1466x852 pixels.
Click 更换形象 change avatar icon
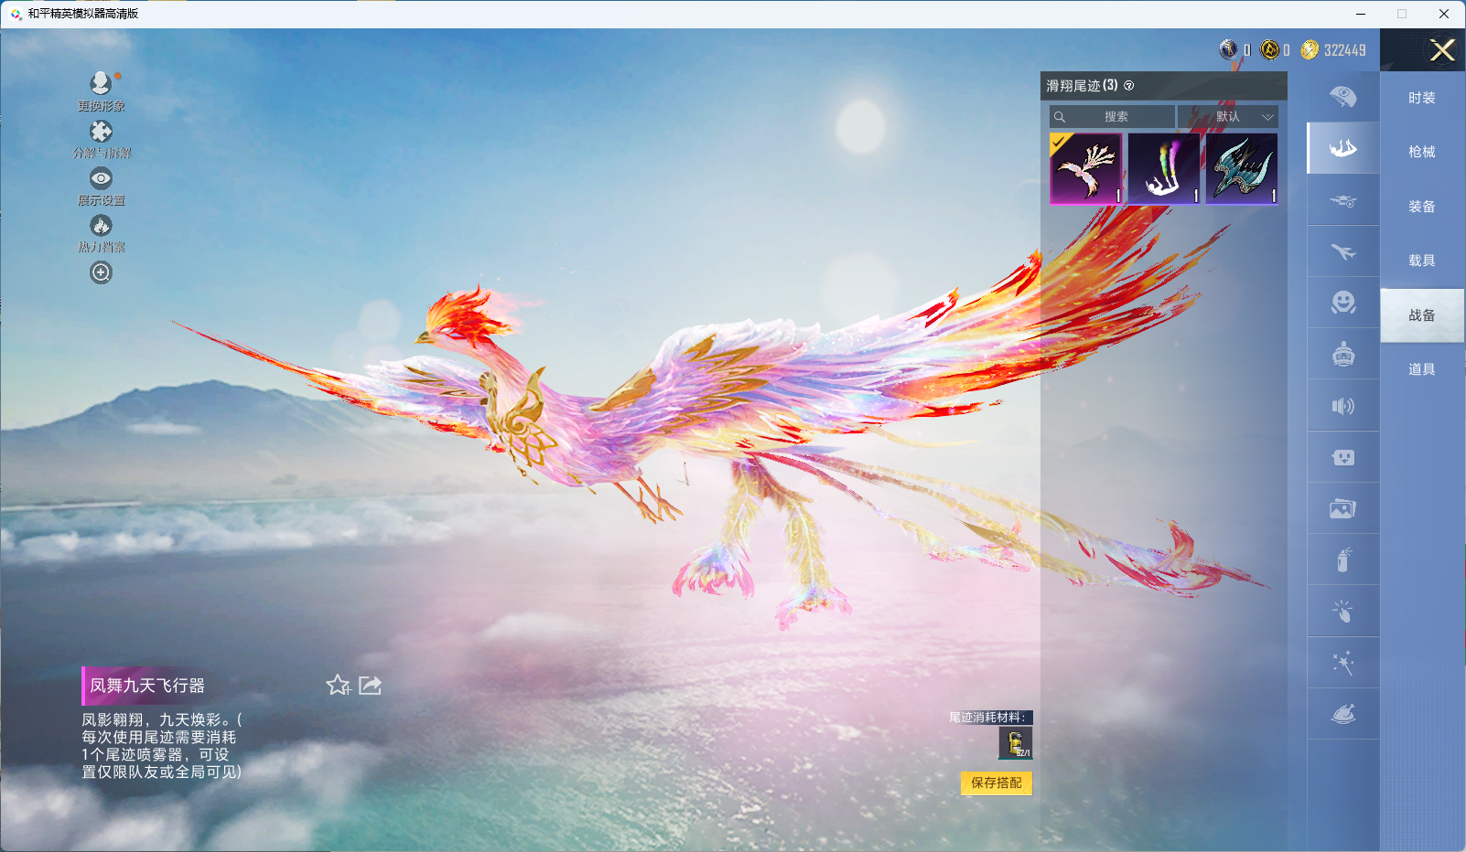coord(101,84)
